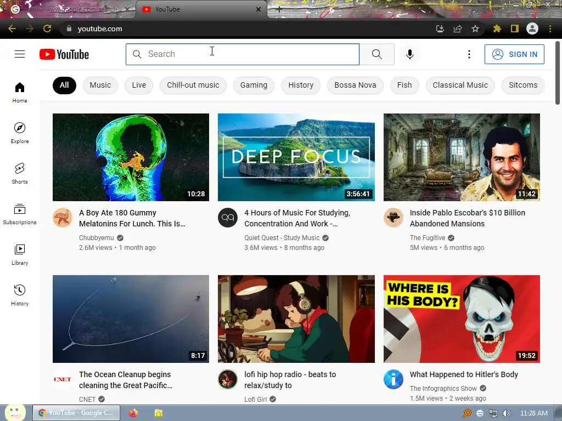
Task: Open The Infographics Show channel avatar
Action: (x=393, y=379)
